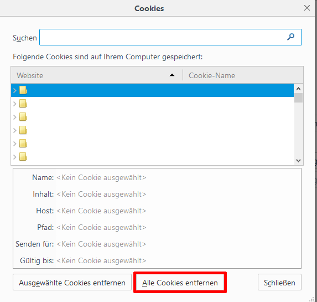Select the first highlighted cookie folder icon

23,90
